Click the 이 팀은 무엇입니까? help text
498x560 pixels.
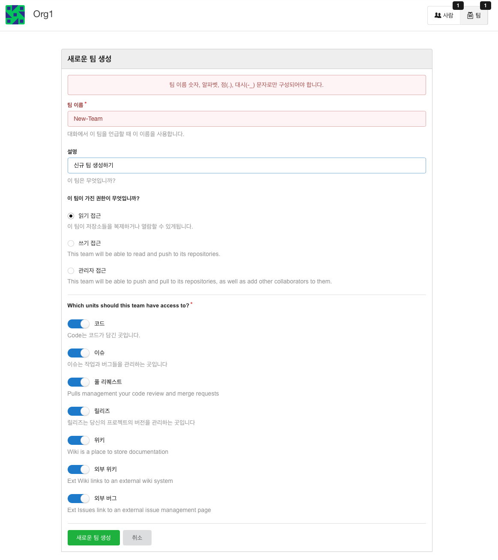point(92,181)
